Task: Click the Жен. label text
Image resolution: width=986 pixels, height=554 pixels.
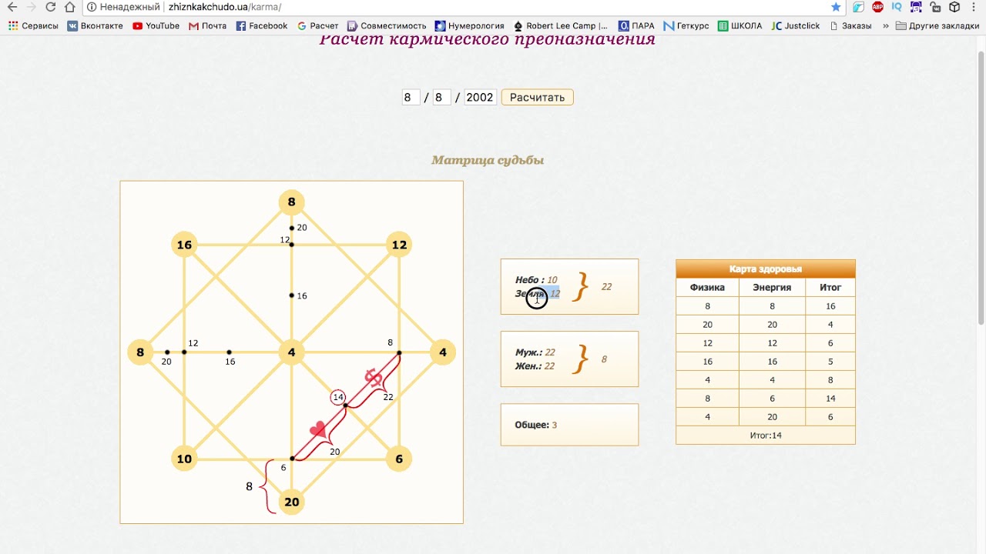Action: pos(528,366)
